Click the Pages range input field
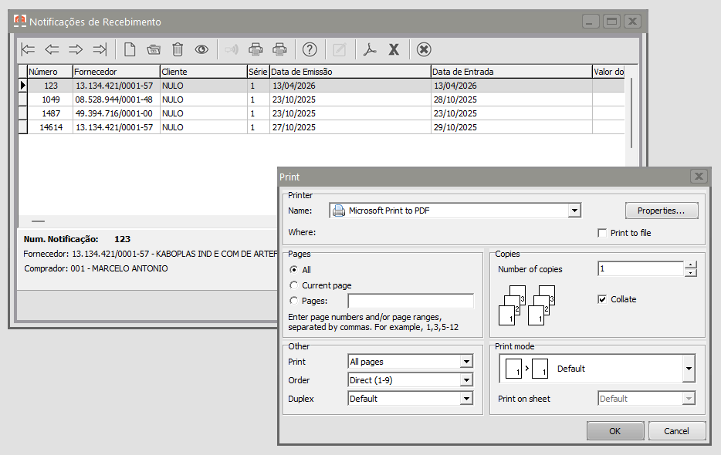Image resolution: width=721 pixels, height=455 pixels. (411, 301)
